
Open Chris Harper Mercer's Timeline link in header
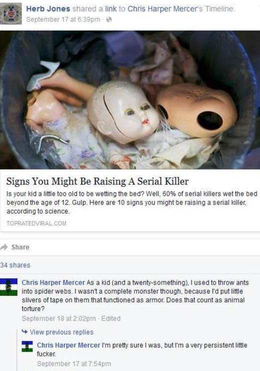[x=181, y=9]
